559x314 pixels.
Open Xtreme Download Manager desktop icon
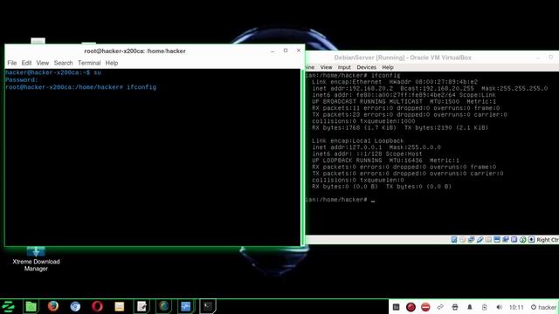pos(36,259)
